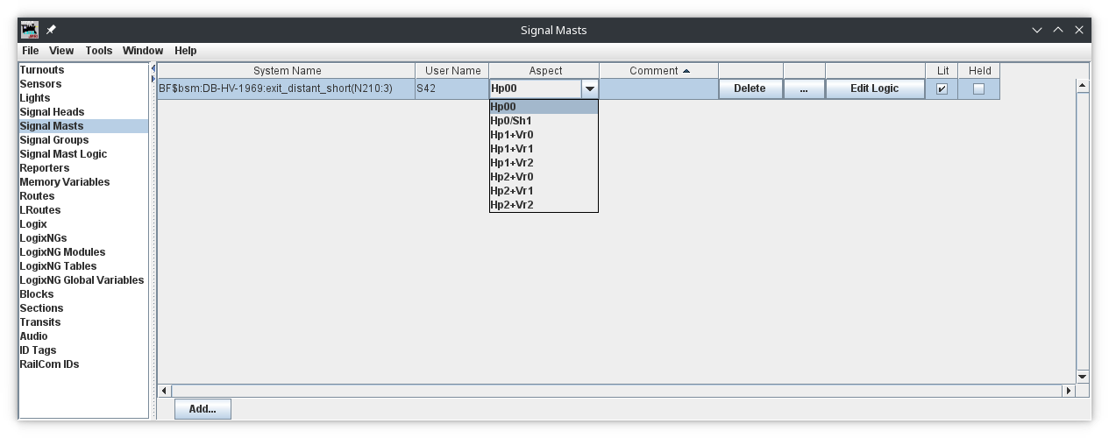
Task: Open the File menu
Action: tap(31, 51)
